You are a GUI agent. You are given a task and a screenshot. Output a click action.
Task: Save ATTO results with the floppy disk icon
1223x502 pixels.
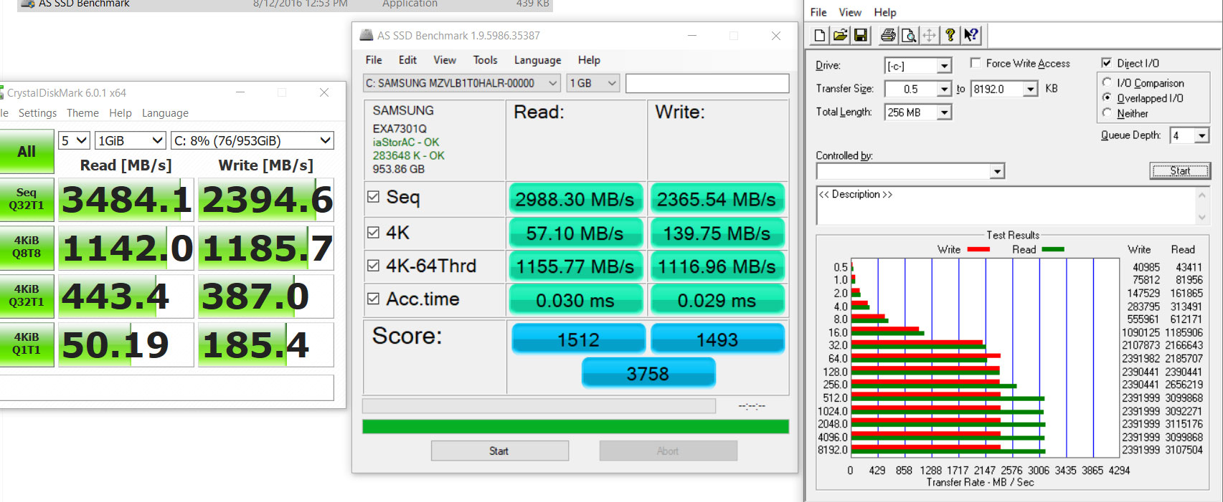point(861,35)
